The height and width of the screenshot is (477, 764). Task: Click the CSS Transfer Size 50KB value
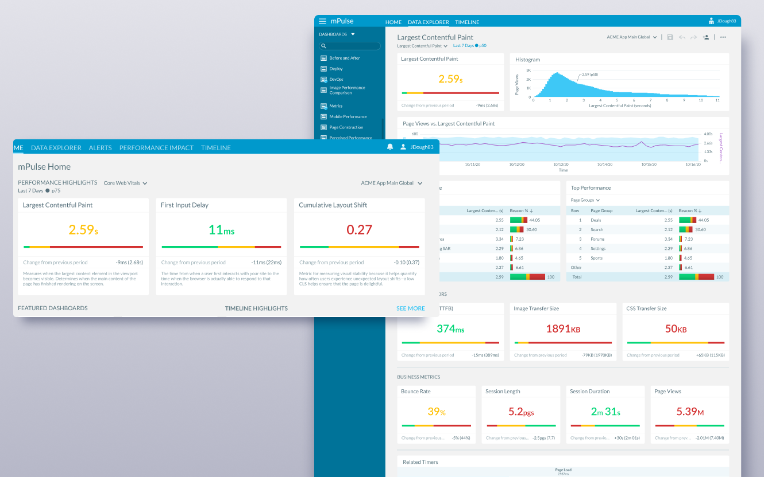coord(676,329)
